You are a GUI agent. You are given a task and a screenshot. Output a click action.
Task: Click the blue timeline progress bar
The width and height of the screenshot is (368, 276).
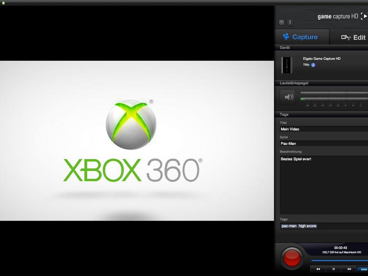click(x=340, y=261)
